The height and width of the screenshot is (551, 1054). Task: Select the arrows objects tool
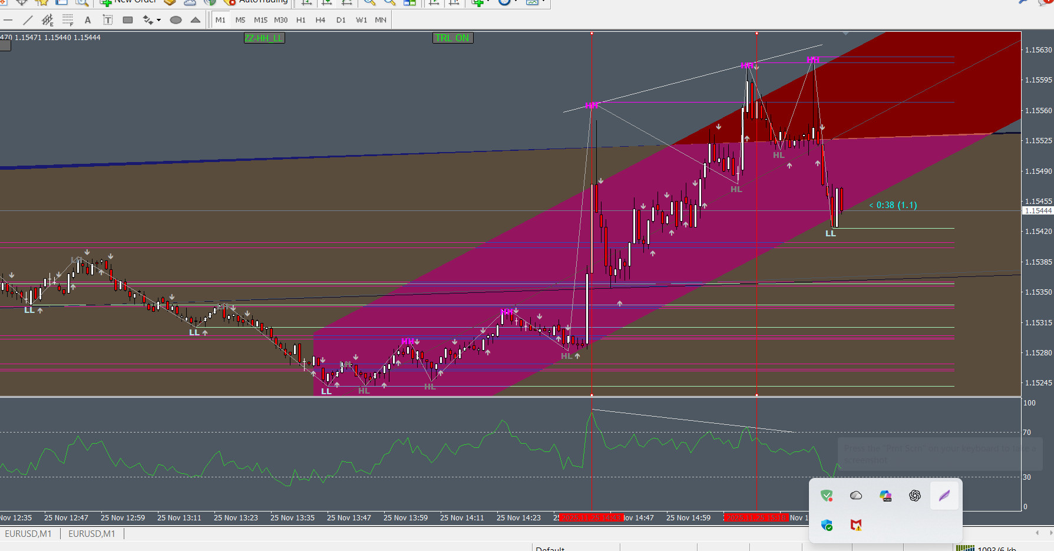(148, 20)
